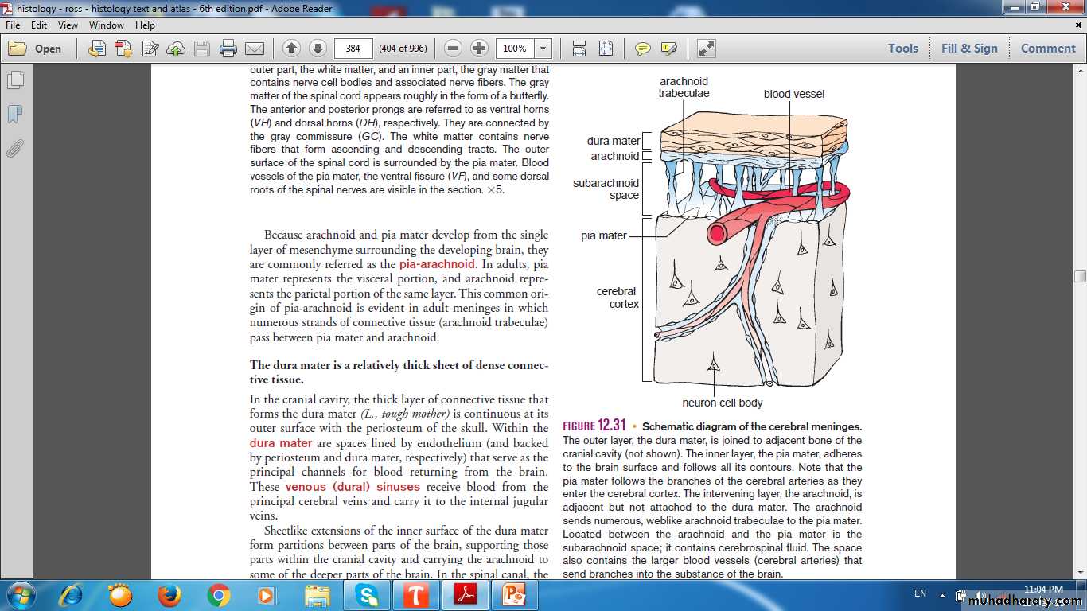
Task: Click the Open file button
Action: tap(36, 49)
